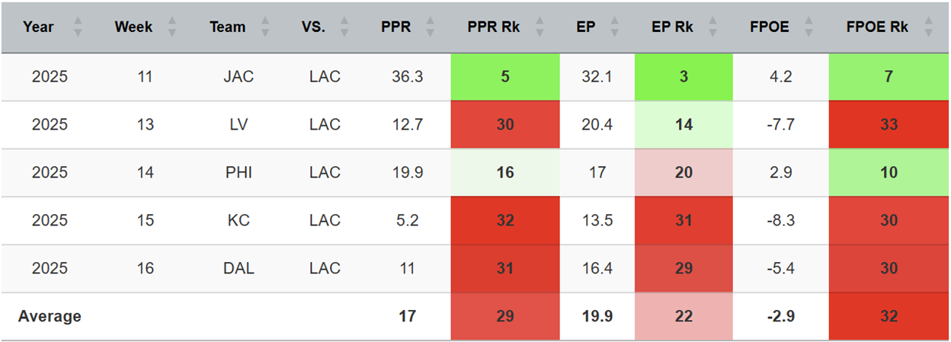Select the Average row label
This screenshot has width=951, height=342.
pyautogui.click(x=50, y=316)
